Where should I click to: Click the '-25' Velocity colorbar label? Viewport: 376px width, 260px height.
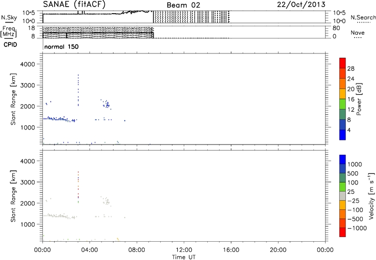[353, 201]
